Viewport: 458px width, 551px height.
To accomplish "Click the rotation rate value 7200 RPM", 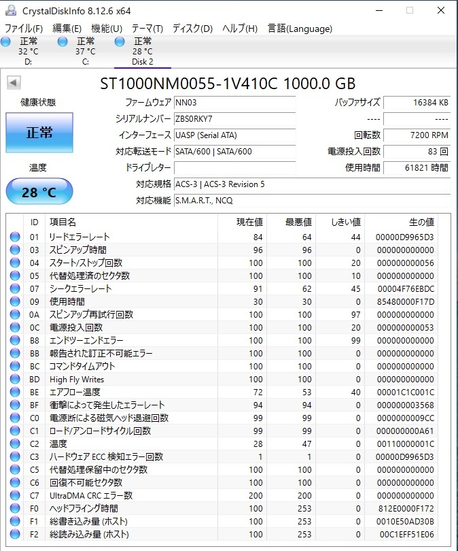I will pyautogui.click(x=417, y=135).
